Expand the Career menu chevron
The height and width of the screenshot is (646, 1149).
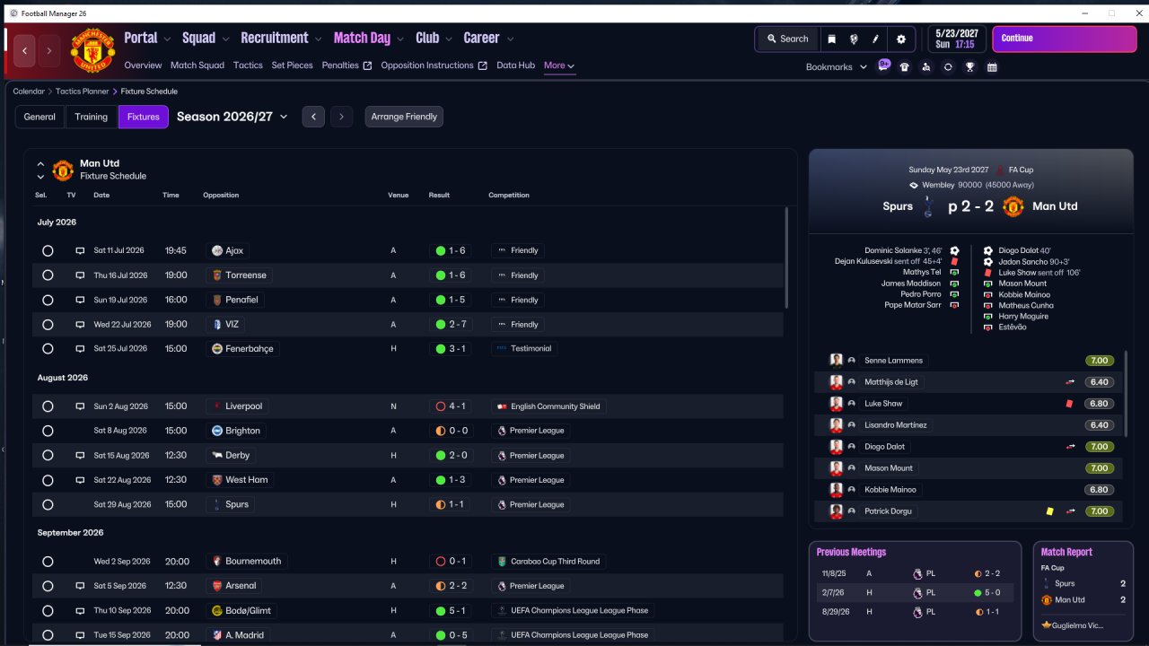click(510, 39)
